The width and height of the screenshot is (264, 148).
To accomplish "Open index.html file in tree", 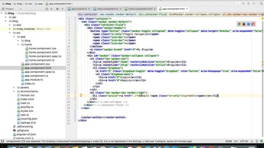I will (x=27, y=99).
